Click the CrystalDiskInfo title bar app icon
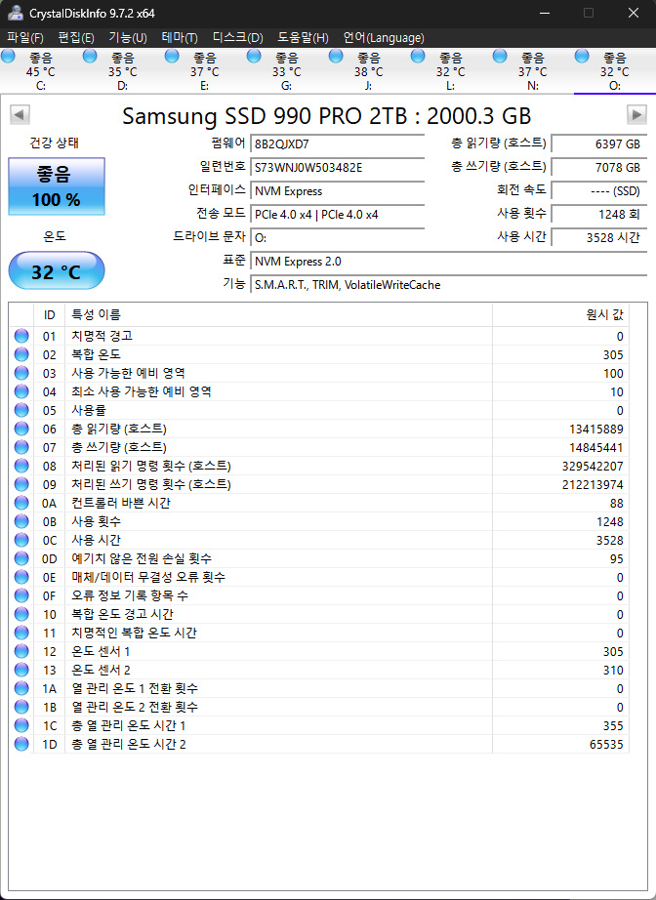656x900 pixels. click(x=16, y=14)
